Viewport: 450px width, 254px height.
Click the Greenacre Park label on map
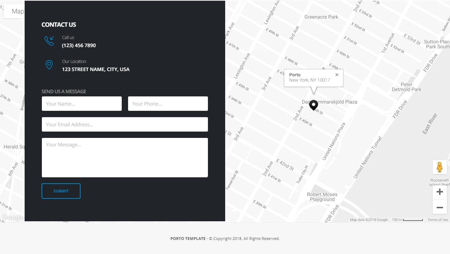(321, 17)
